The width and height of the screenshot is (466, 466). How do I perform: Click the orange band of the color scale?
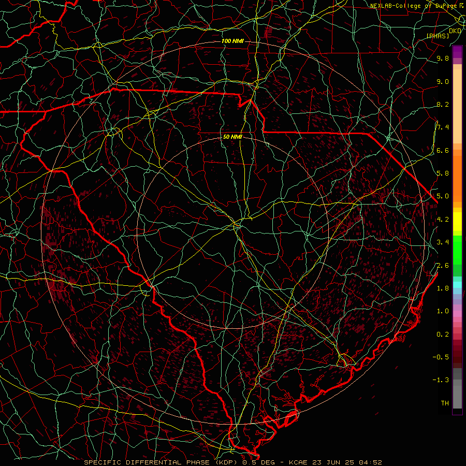click(x=457, y=178)
